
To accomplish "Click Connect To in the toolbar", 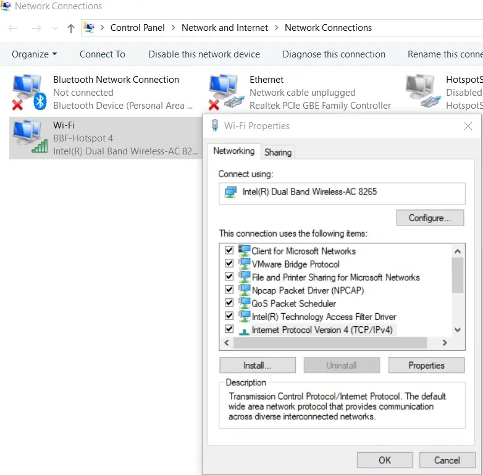I will point(103,54).
